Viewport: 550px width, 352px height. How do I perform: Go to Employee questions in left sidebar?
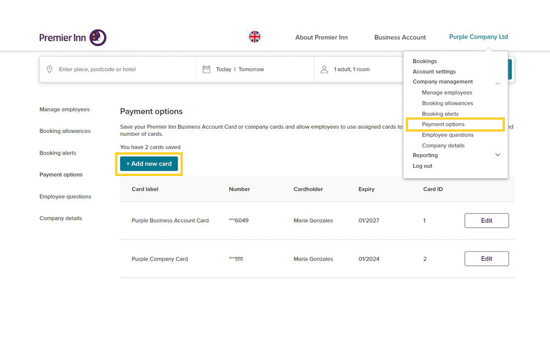[65, 197]
